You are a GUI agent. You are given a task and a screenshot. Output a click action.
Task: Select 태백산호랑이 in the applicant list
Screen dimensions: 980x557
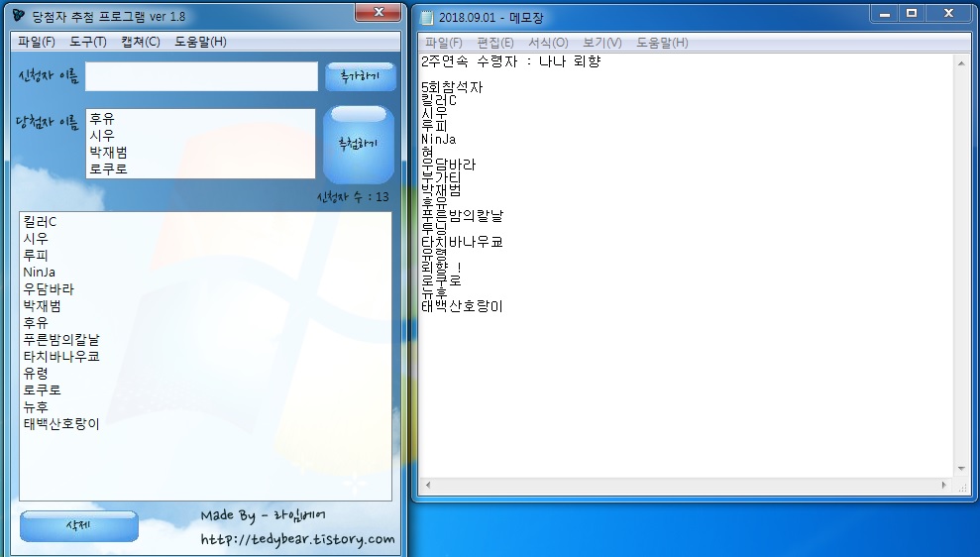coord(61,424)
